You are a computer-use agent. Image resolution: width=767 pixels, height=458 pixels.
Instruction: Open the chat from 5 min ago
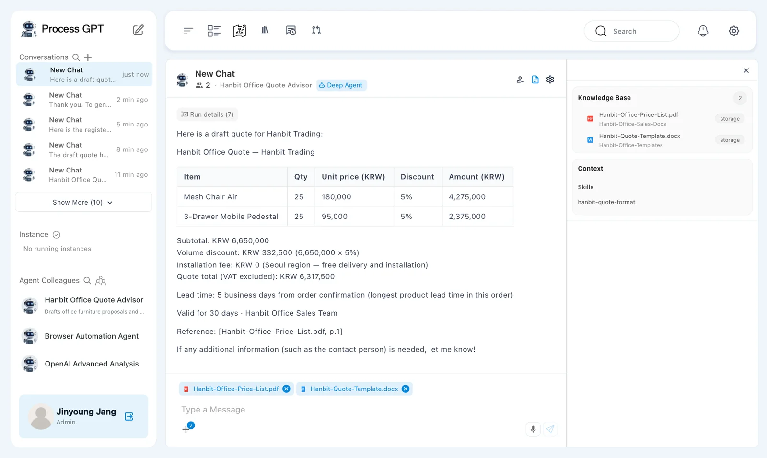click(x=84, y=125)
